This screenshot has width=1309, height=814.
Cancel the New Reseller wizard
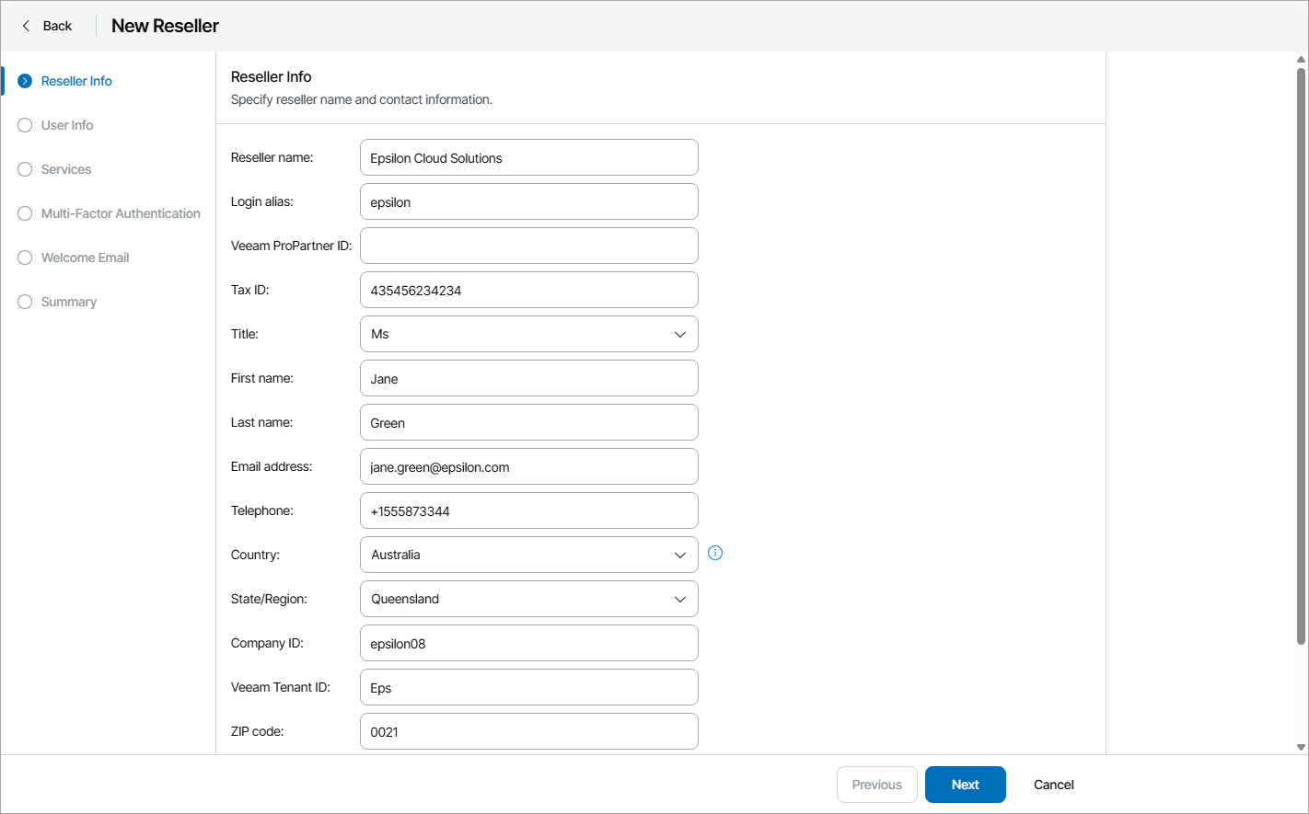1053,785
